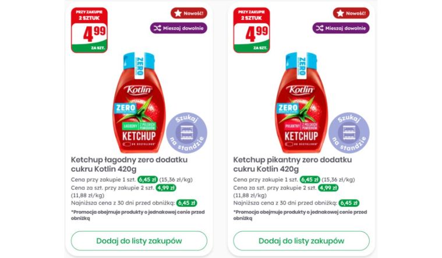This screenshot has height=258, width=442.
Task: Click 6,45 zł single price on left card
Action: 147,179
